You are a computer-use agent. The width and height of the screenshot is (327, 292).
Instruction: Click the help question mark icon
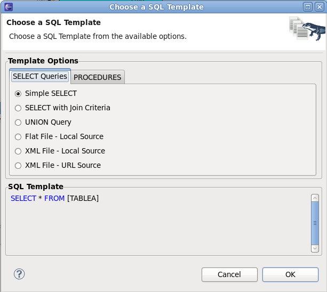pyautogui.click(x=19, y=274)
